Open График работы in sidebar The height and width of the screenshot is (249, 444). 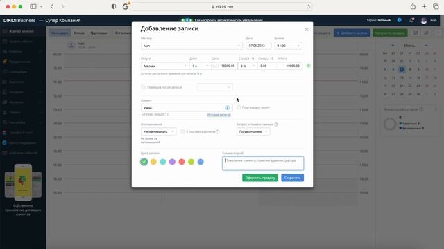pyautogui.click(x=23, y=41)
